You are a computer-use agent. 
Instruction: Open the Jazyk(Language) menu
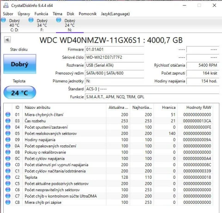pos(115,14)
